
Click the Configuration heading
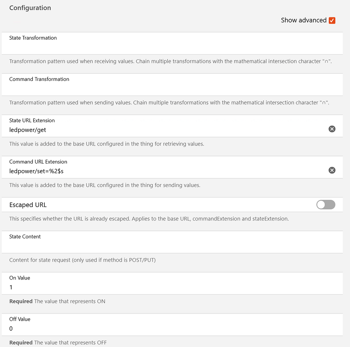pos(30,8)
